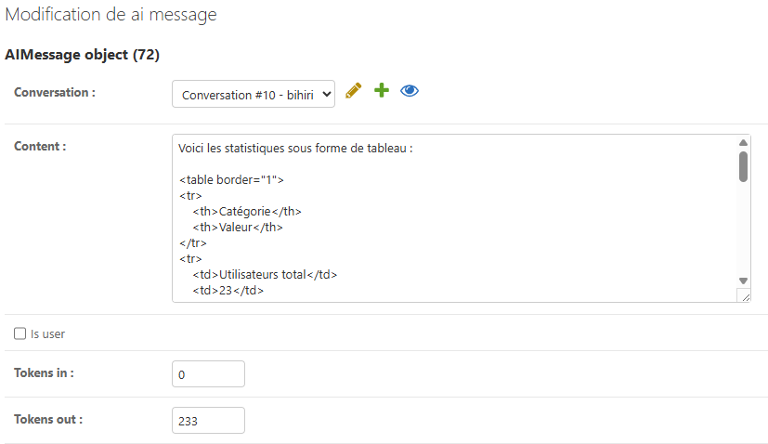Focus the Tokens out field showing 233
Viewport: 768px width, 444px height.
208,421
